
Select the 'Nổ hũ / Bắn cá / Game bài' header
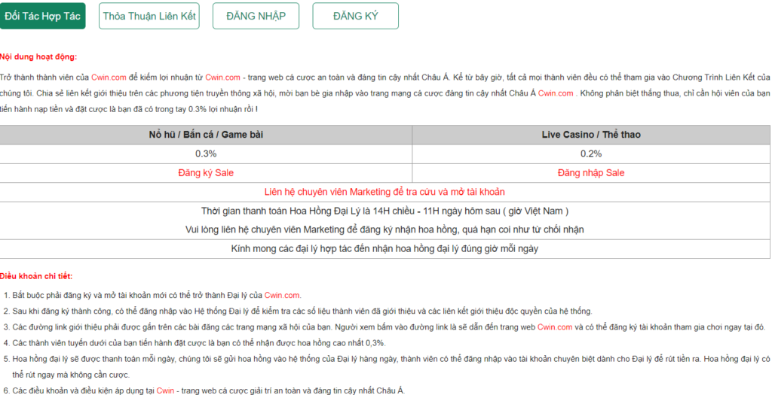point(206,135)
